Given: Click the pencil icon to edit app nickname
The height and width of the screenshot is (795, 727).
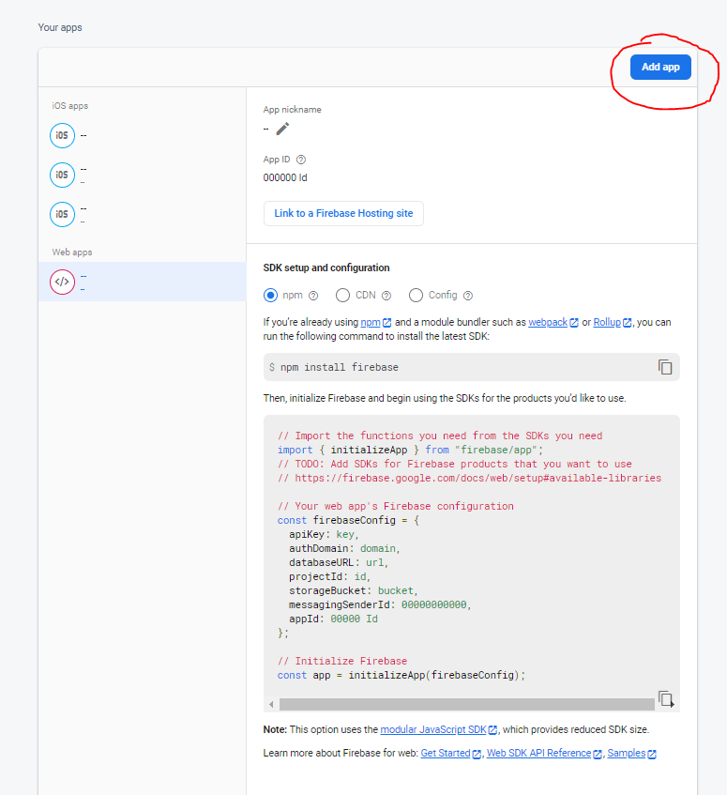Looking at the screenshot, I should pyautogui.click(x=282, y=129).
